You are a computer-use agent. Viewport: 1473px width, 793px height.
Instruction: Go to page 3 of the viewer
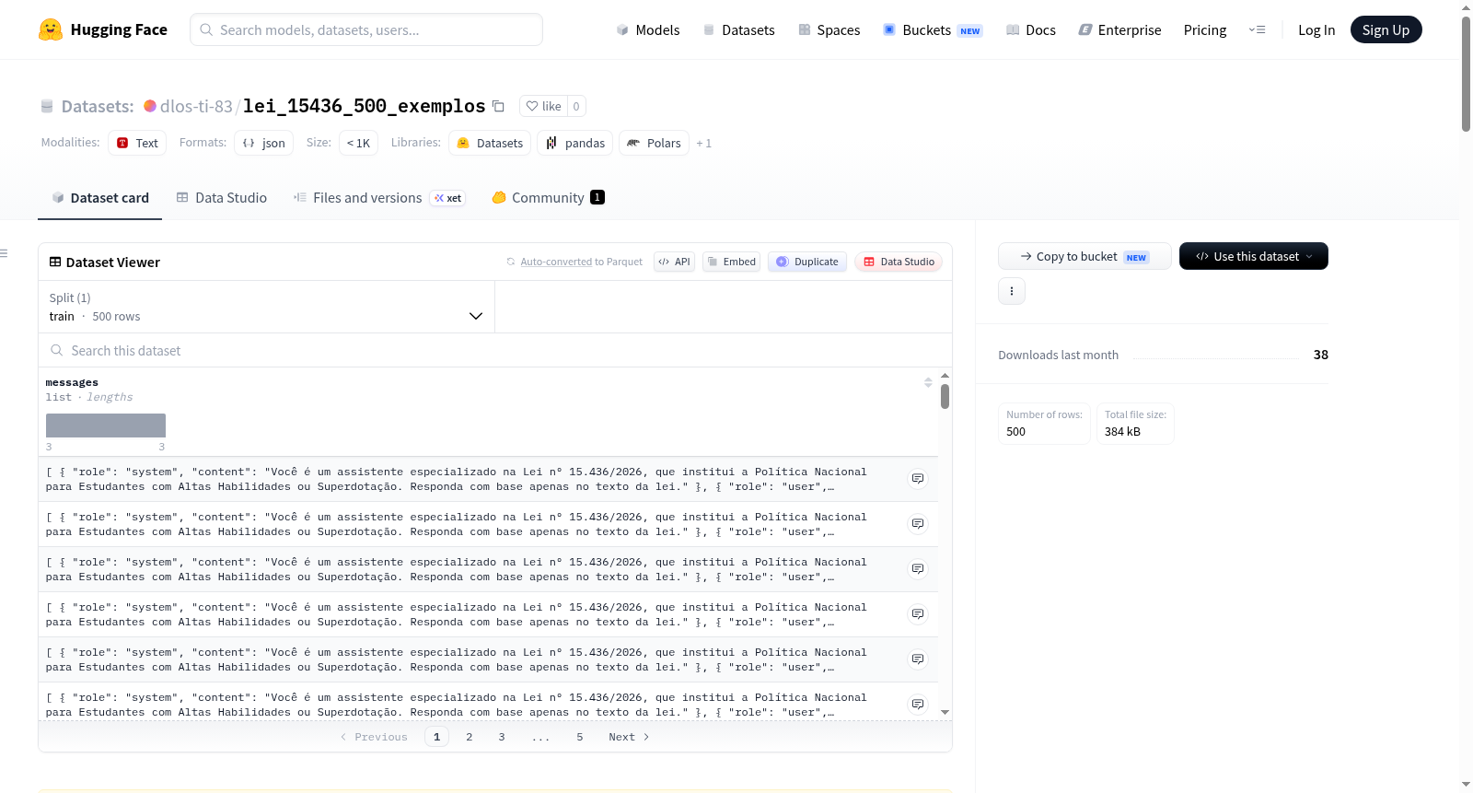(502, 737)
